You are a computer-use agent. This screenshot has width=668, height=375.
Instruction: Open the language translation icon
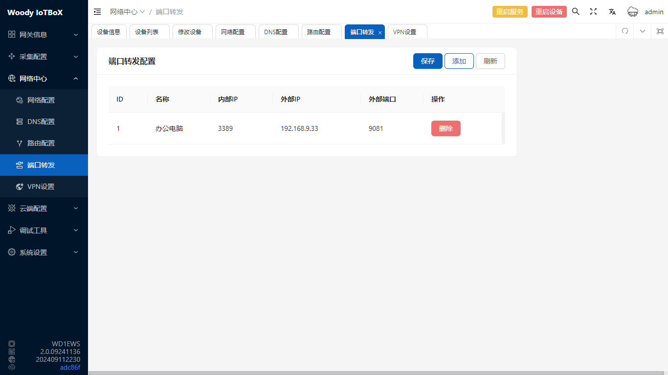612,12
